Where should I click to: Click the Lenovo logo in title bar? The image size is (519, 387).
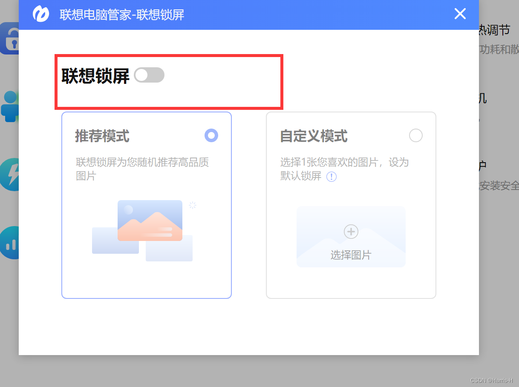pyautogui.click(x=41, y=14)
